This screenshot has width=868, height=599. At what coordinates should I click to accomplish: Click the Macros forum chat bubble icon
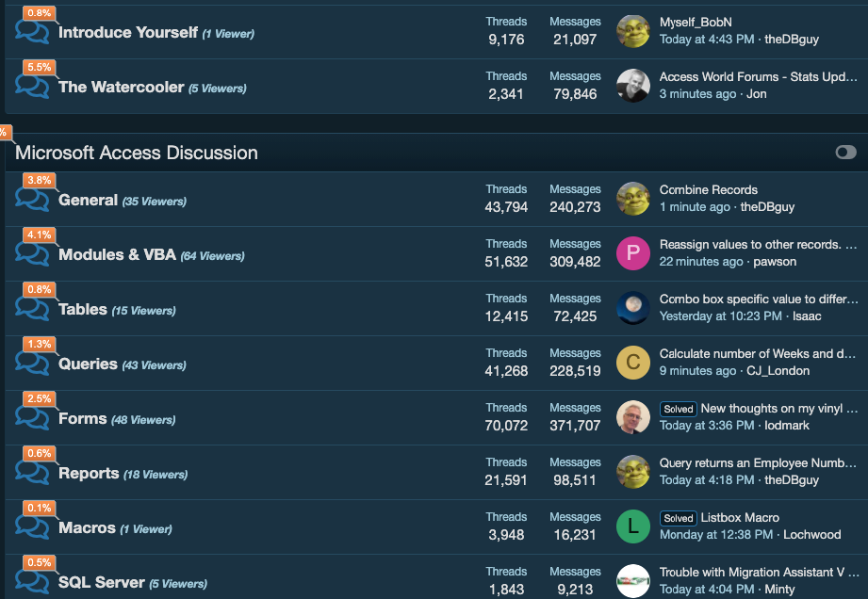(33, 528)
